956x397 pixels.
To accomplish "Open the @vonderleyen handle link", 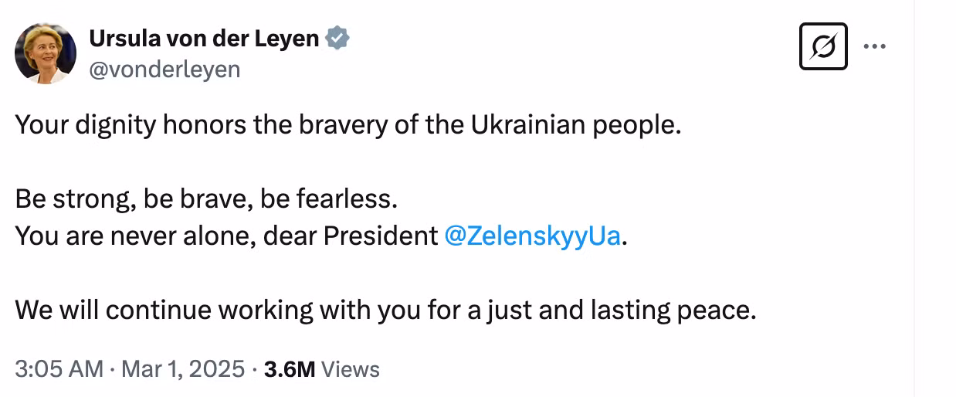I will (x=165, y=70).
